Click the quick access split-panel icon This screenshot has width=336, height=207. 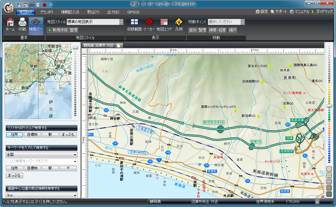38,5
